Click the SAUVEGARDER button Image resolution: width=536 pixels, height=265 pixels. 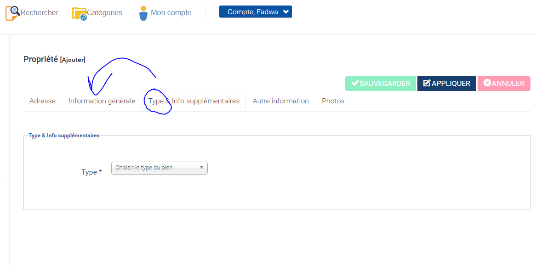point(381,83)
